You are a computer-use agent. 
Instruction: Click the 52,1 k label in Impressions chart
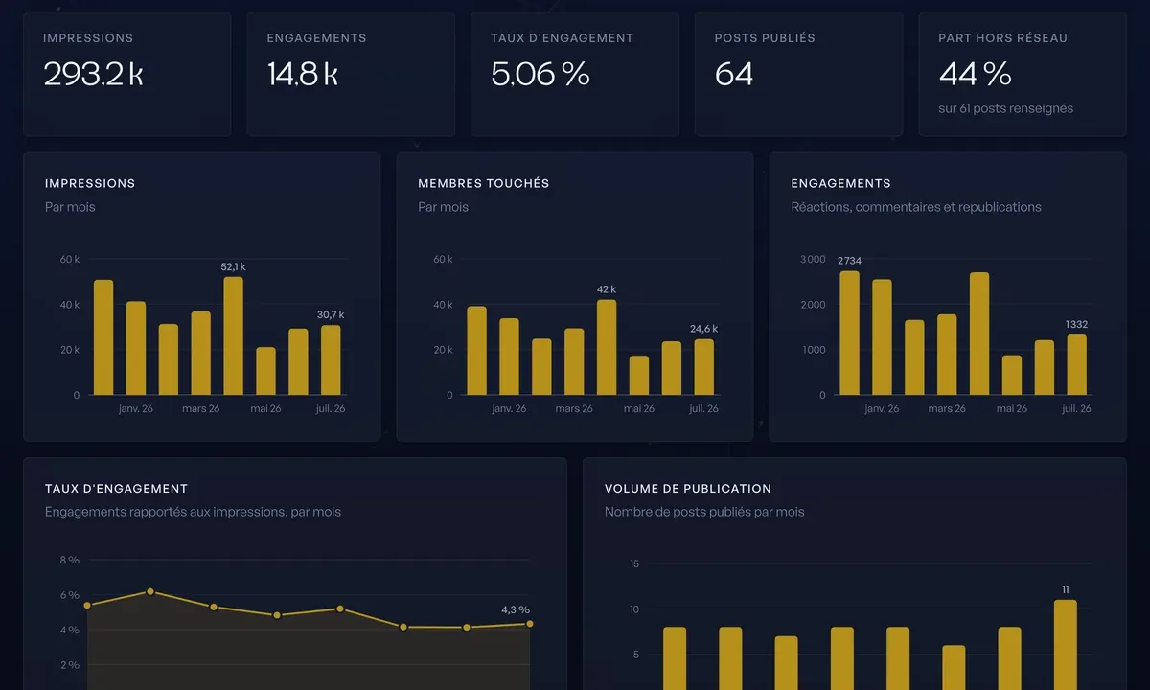(x=233, y=267)
